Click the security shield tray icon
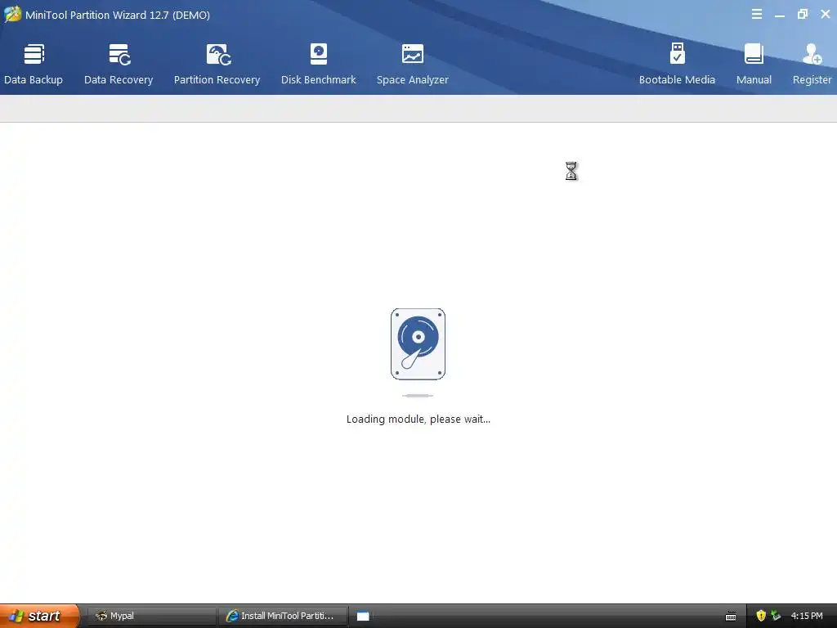The width and height of the screenshot is (837, 628). click(x=761, y=616)
